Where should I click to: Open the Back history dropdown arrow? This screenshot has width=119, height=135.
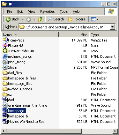(23, 19)
